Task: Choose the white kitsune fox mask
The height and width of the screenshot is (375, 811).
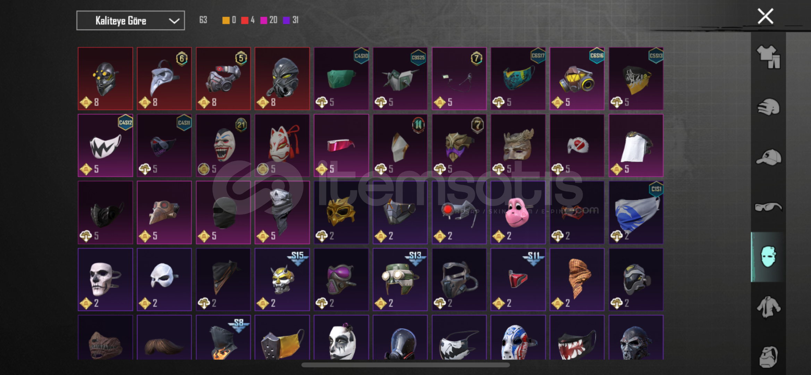Action: click(x=282, y=145)
